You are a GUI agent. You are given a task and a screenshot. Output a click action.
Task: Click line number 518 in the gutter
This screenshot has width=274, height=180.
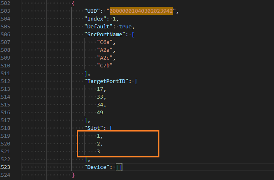[5, 128]
